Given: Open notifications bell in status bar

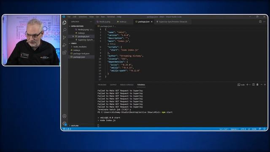Looking at the screenshot, I should pos(265,129).
